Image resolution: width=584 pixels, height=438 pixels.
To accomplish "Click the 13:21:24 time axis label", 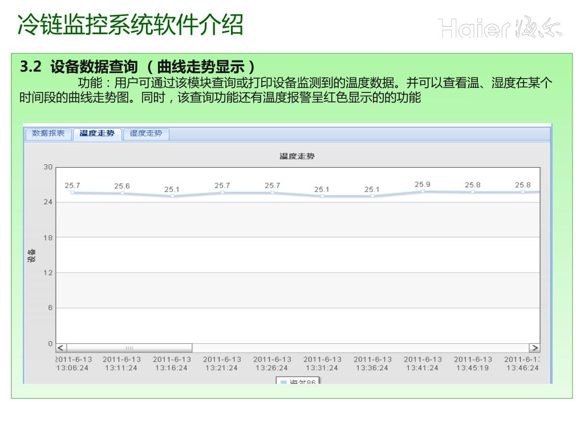I will pyautogui.click(x=222, y=364).
